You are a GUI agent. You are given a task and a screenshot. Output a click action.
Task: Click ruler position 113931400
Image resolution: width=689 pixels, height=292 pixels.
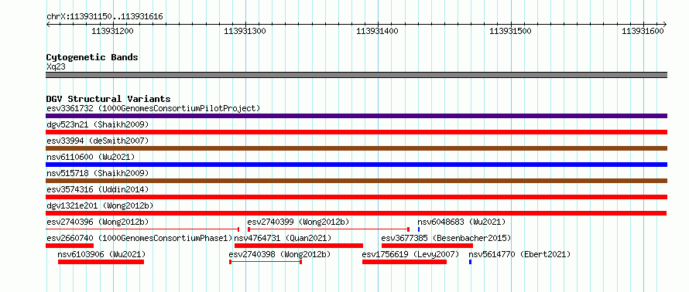tap(378, 31)
